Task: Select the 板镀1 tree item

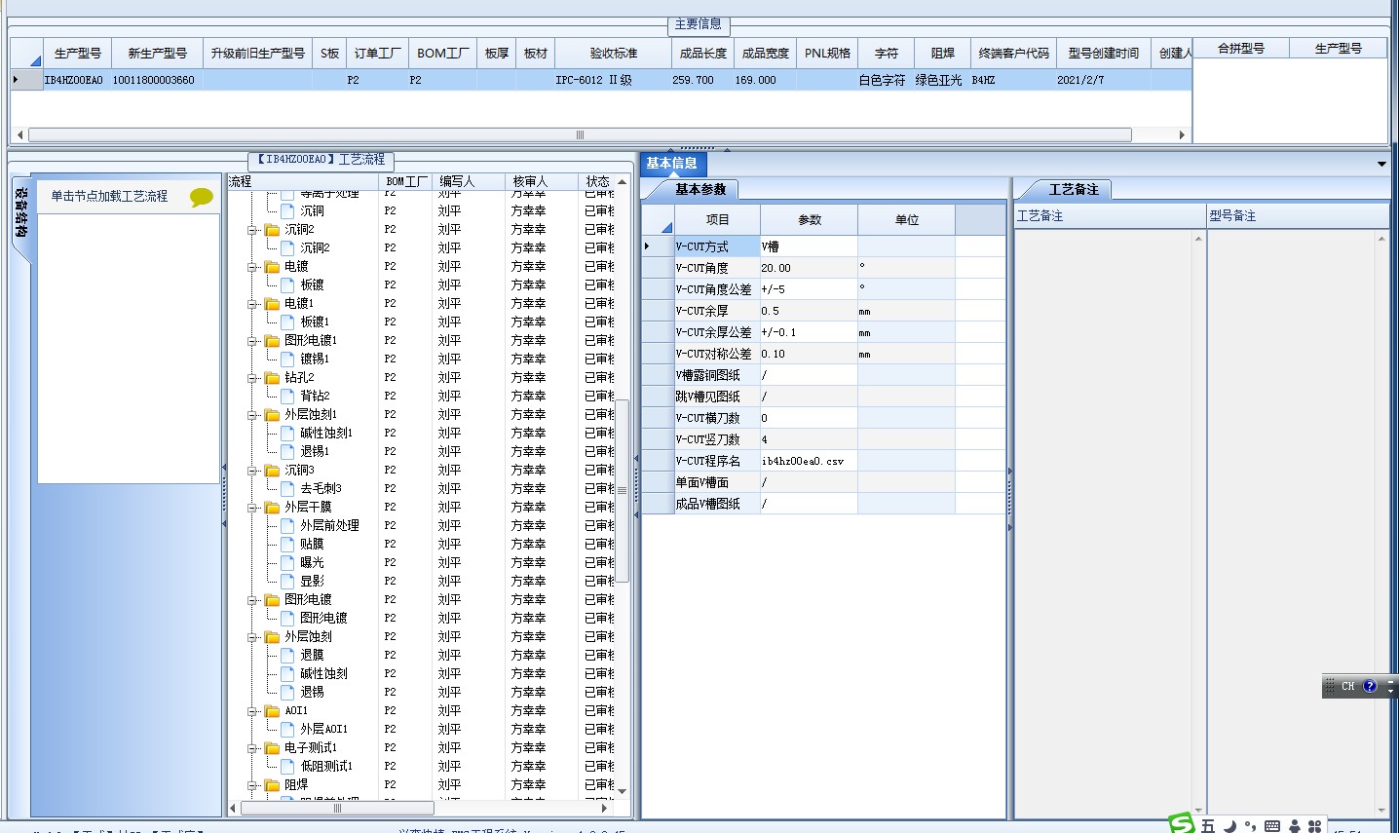Action: (315, 322)
